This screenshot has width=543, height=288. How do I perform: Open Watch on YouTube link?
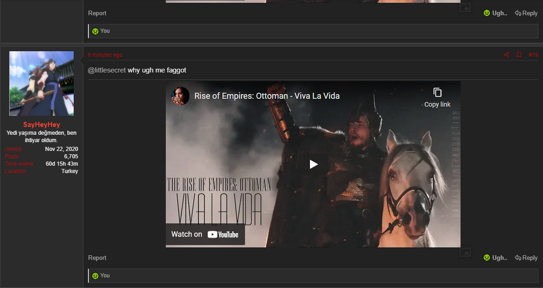pos(205,234)
